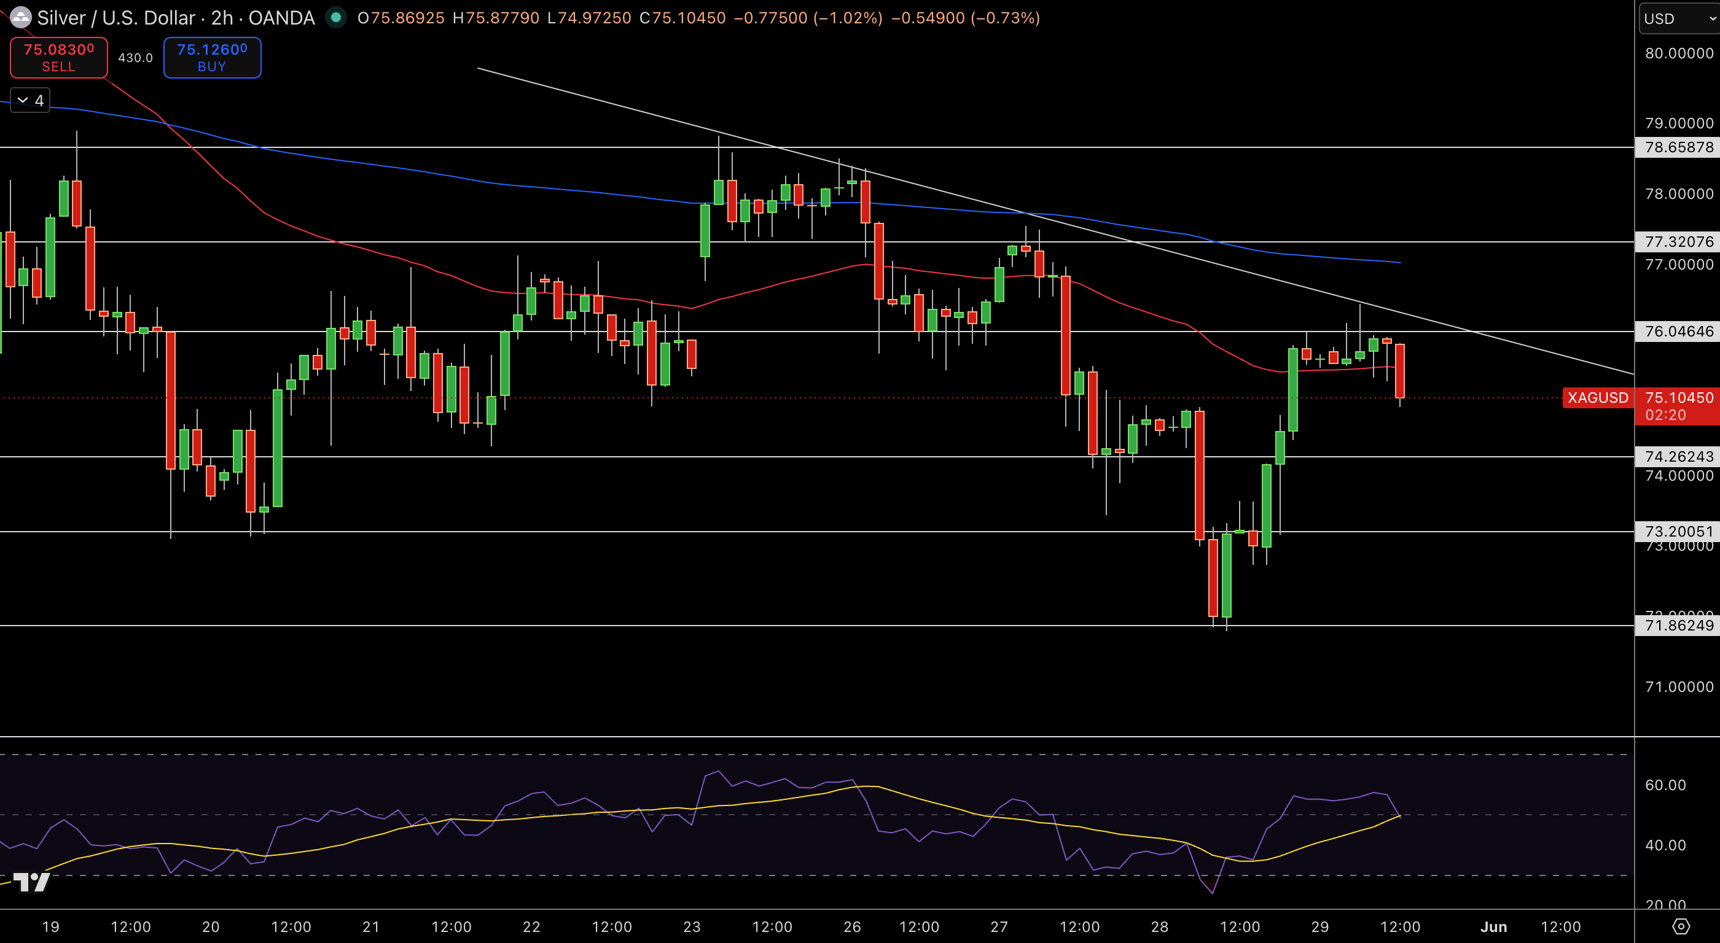The image size is (1720, 943).
Task: Click the date 28 on time axis
Action: (x=1160, y=926)
